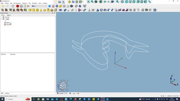This screenshot has width=180, height=101.
Task: Open the Справка menu
Action: click(x=45, y=3)
